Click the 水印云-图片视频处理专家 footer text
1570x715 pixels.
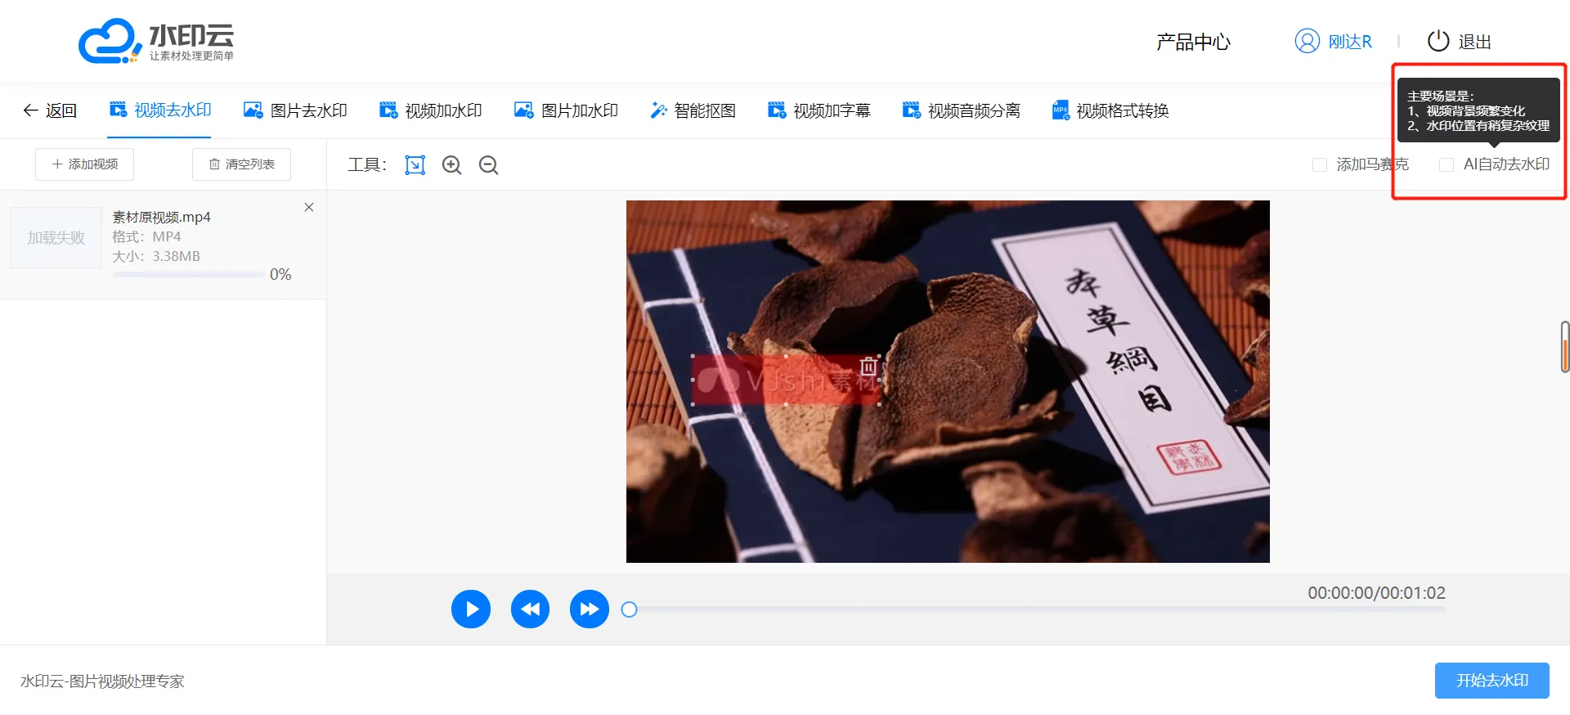[102, 681]
